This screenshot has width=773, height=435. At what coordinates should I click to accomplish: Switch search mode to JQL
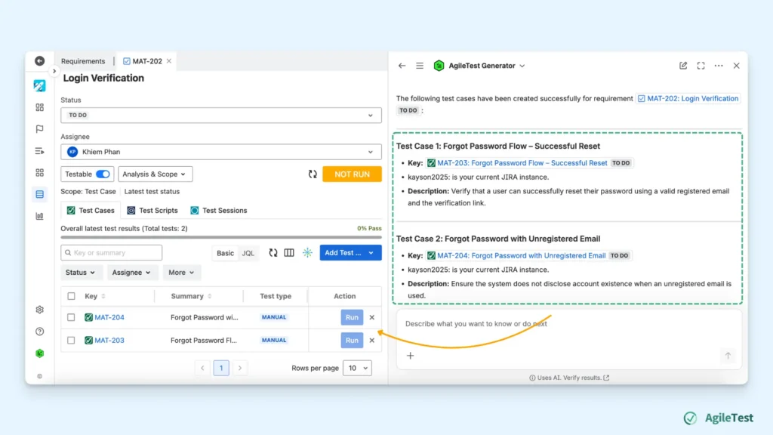pos(248,252)
